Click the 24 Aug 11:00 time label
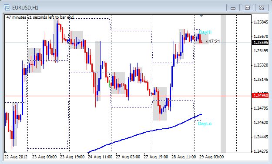The image size is (272, 164). [100, 157]
